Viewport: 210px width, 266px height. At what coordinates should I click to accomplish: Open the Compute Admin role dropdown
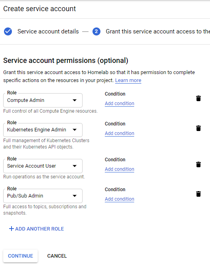pyautogui.click(x=43, y=100)
